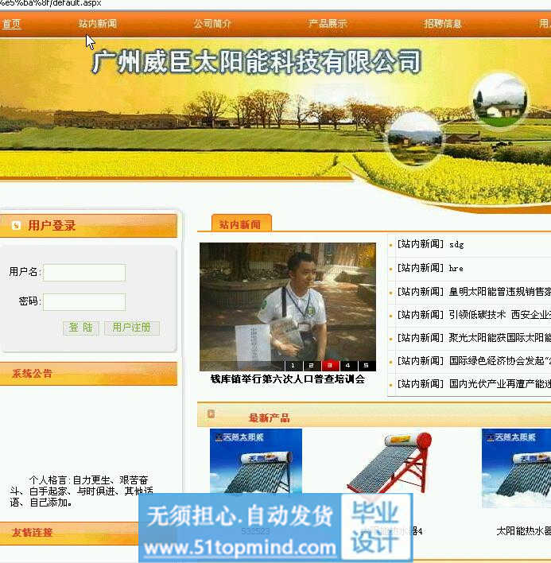Image resolution: width=551 pixels, height=563 pixels.
Task: Open news 引领低碳技术 西安企业
Action: (499, 315)
